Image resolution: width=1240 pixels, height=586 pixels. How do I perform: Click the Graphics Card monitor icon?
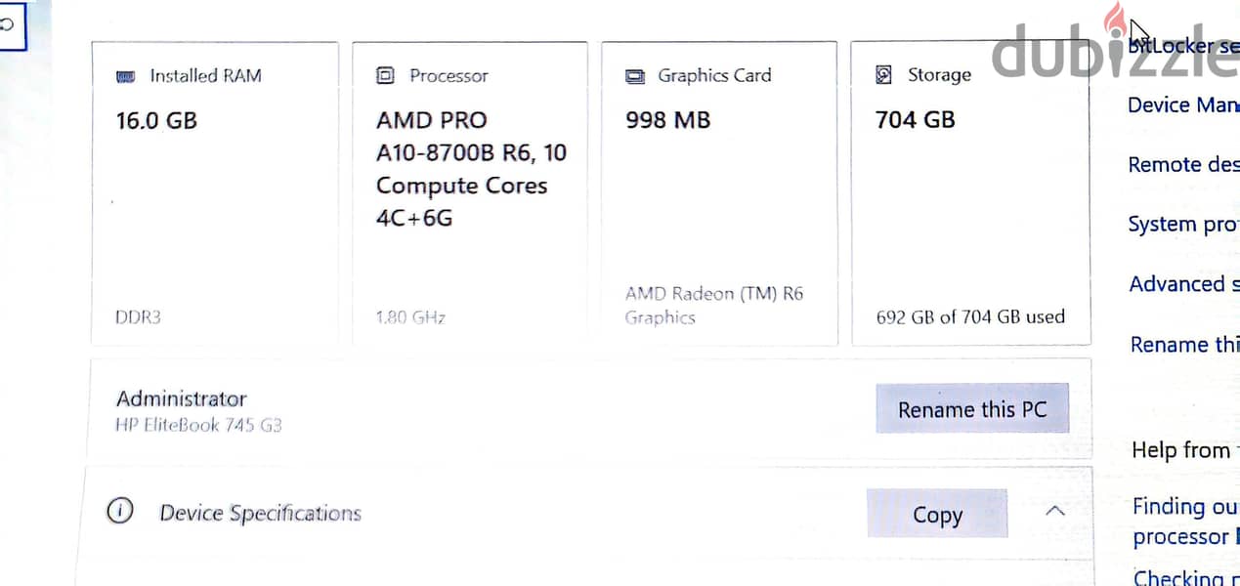point(634,76)
